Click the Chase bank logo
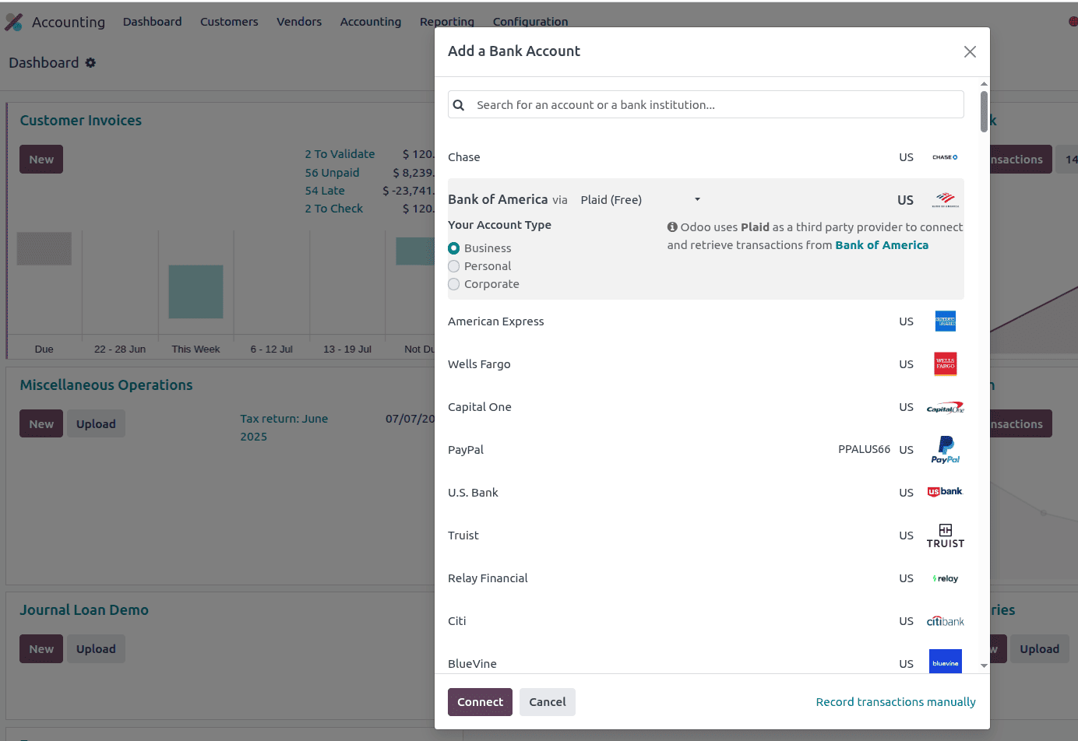This screenshot has height=741, width=1078. (945, 157)
